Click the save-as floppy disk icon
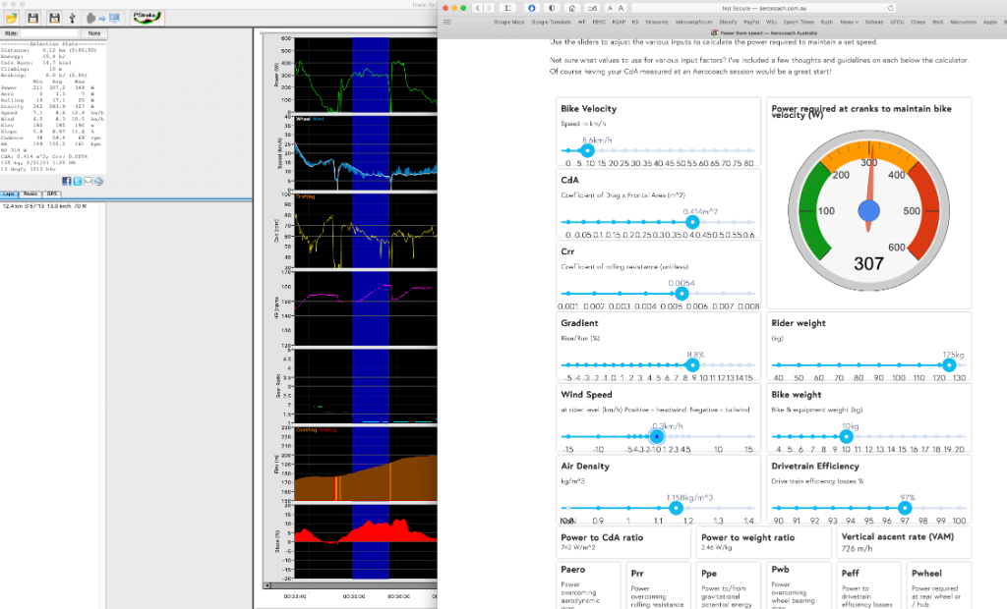 55,18
